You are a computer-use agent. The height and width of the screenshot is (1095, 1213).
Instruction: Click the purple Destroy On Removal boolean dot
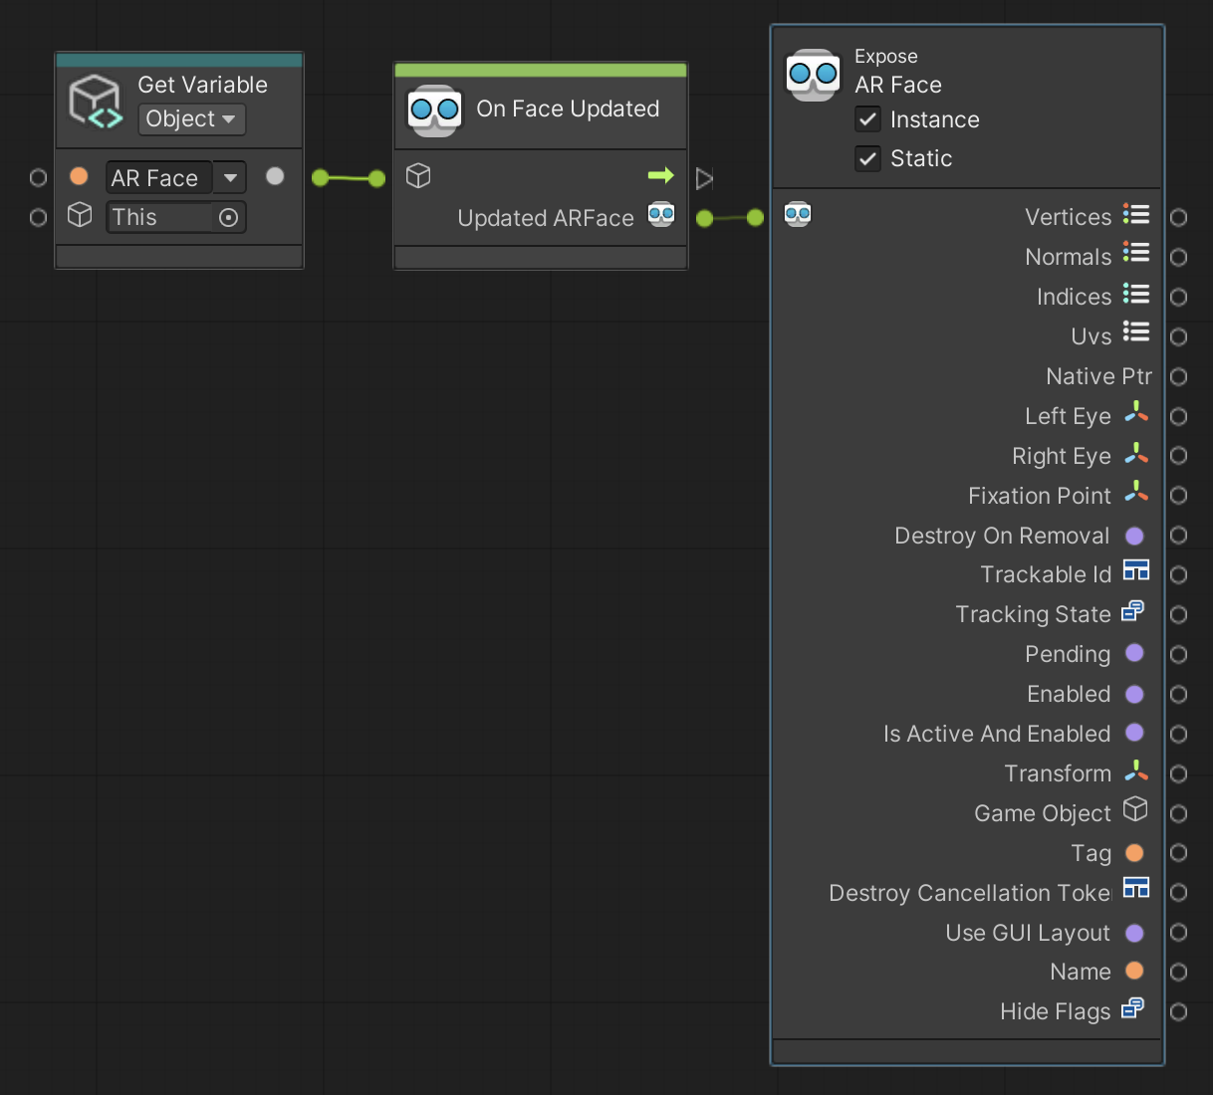pos(1134,536)
